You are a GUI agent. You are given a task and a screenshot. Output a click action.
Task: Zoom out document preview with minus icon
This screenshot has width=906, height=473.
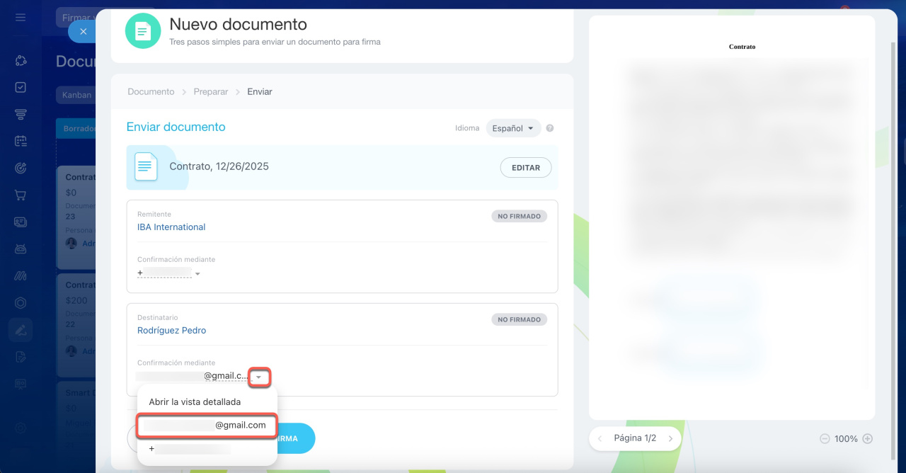pos(824,439)
